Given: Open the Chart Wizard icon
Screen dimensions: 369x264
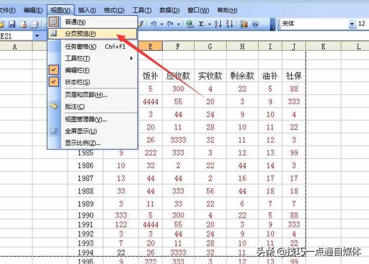Looking at the screenshot, I should (x=244, y=24).
